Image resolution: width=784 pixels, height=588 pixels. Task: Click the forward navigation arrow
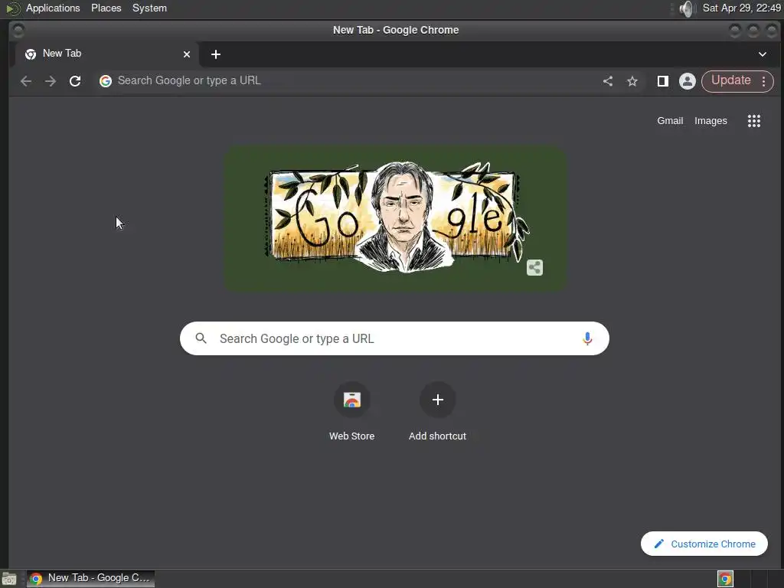51,81
